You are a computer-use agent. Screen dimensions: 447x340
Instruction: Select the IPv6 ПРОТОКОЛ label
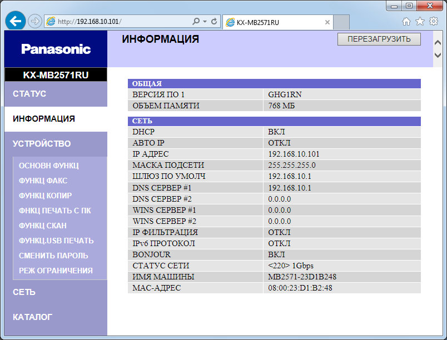[x=163, y=243]
